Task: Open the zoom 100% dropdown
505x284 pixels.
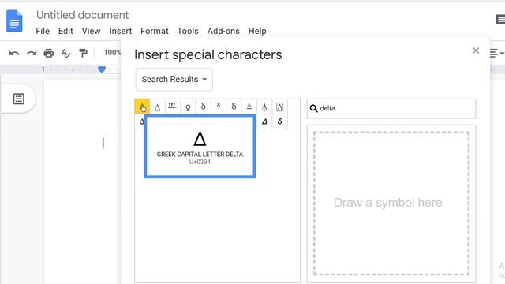Action: tap(112, 53)
